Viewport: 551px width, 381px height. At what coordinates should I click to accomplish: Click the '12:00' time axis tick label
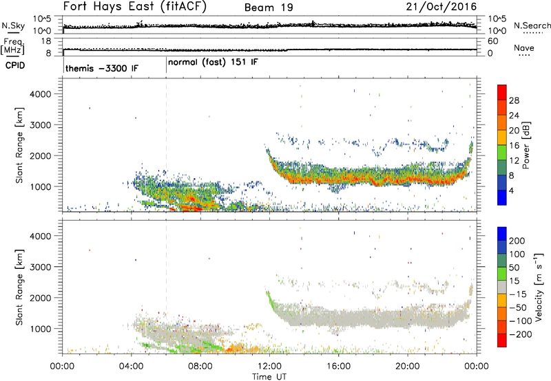click(269, 367)
